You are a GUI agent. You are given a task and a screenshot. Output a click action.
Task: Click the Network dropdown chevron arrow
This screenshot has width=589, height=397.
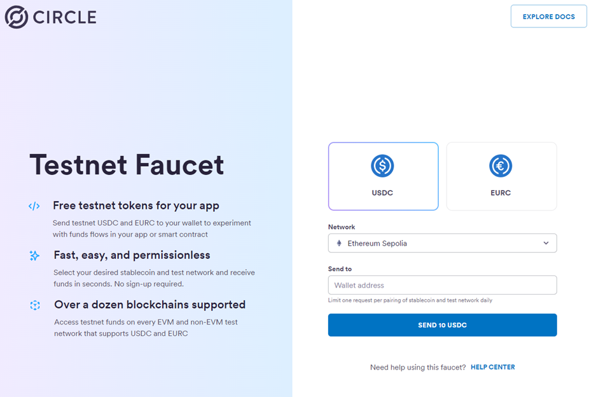[x=546, y=243]
